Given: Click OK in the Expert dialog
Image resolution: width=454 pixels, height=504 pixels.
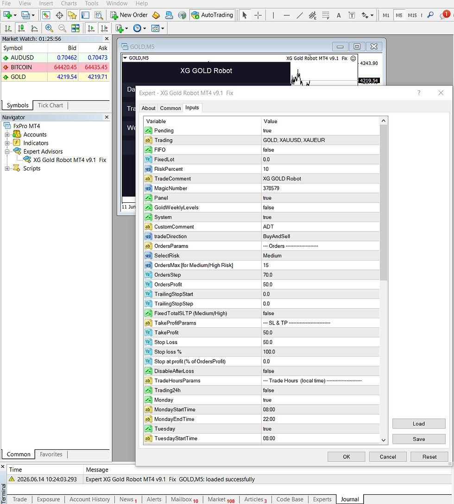Looking at the screenshot, I should click(346, 457).
